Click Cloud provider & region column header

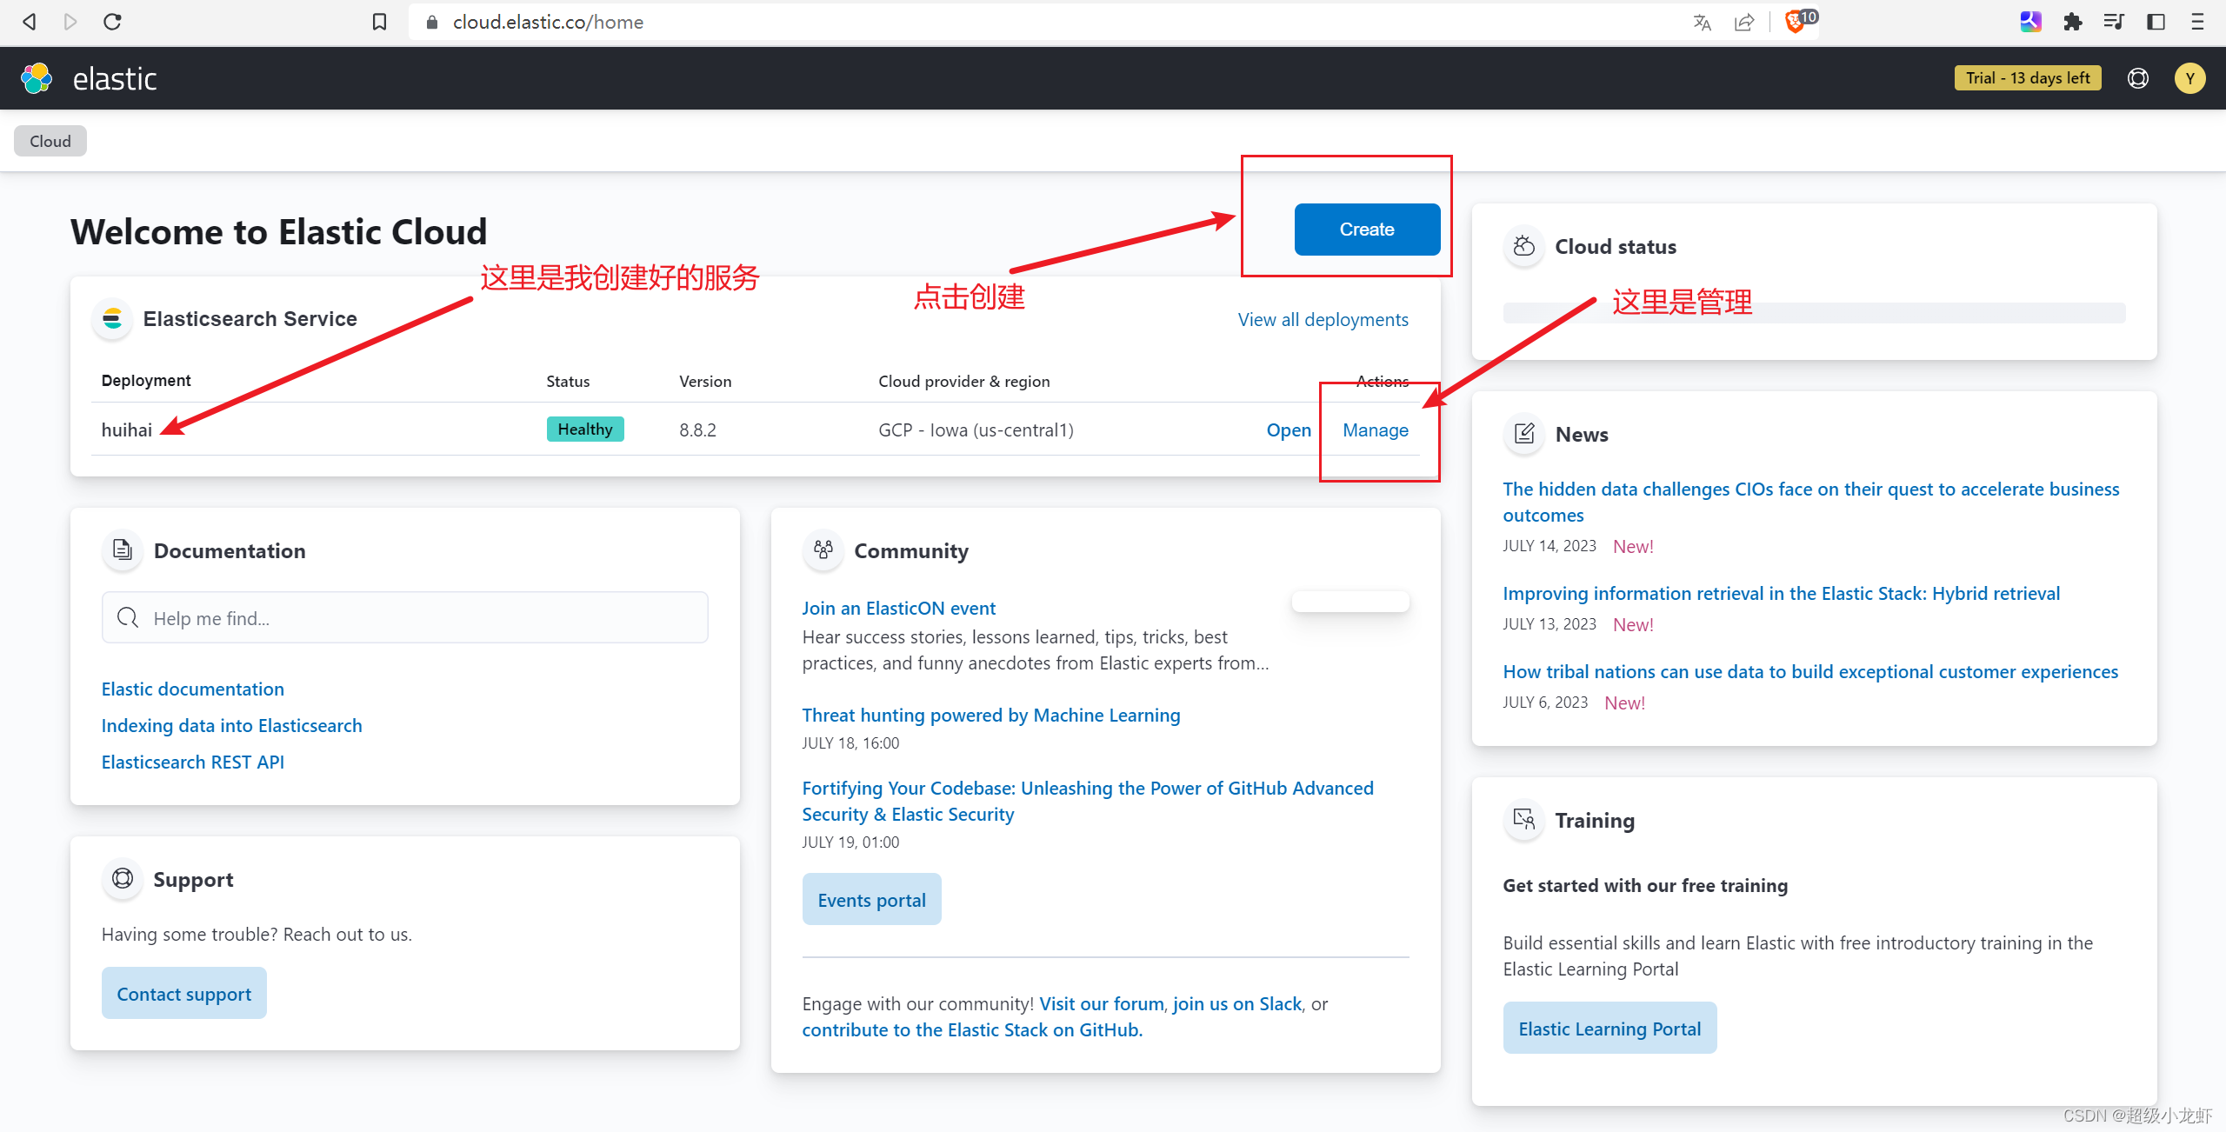point(964,381)
